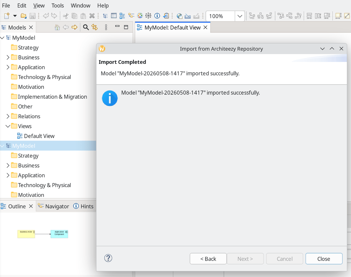The image size is (351, 277).
Task: Click the Align Left toolbar icon
Action: click(252, 16)
